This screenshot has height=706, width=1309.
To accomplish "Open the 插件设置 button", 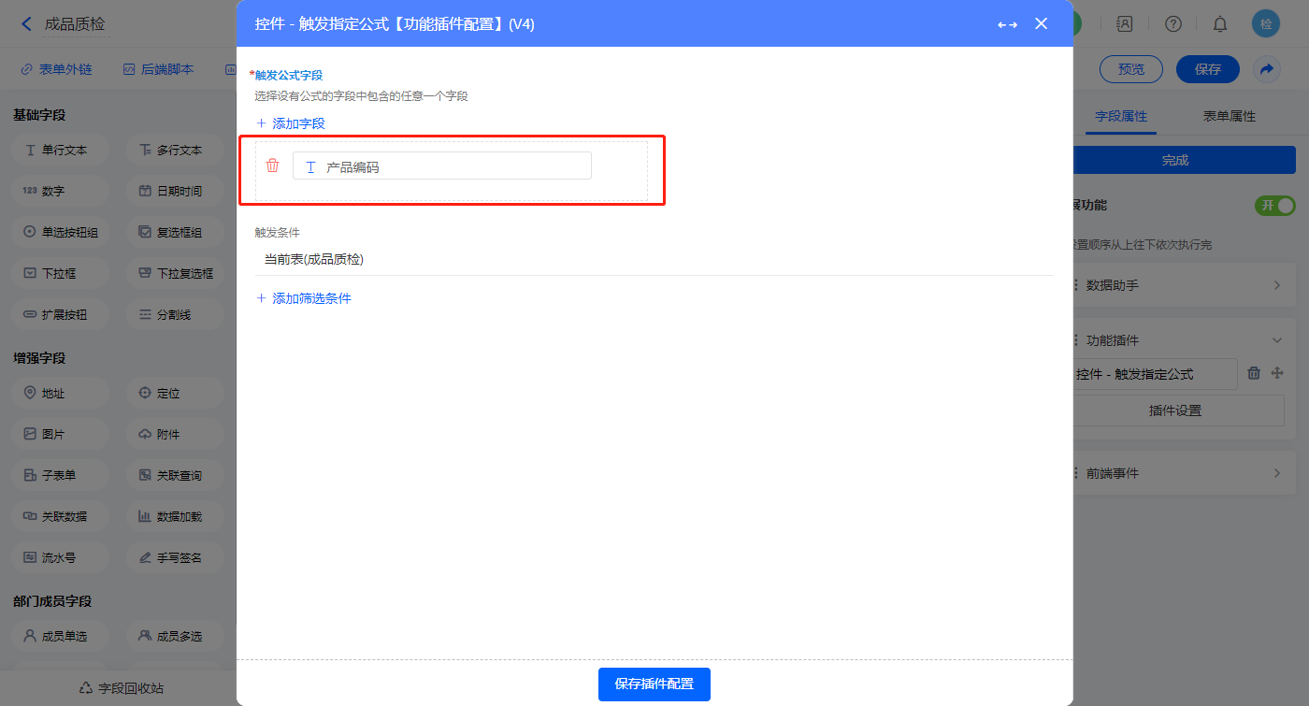I will coord(1175,411).
